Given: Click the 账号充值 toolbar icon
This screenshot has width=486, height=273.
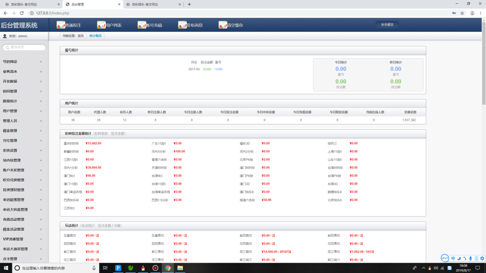Looking at the screenshot, I should 142,25.
